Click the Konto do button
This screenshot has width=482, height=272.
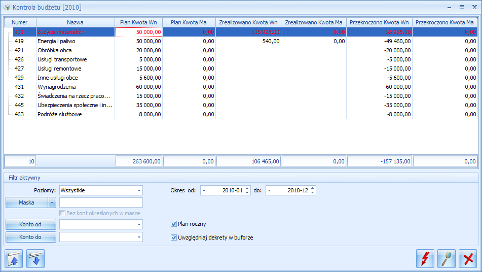[31, 237]
